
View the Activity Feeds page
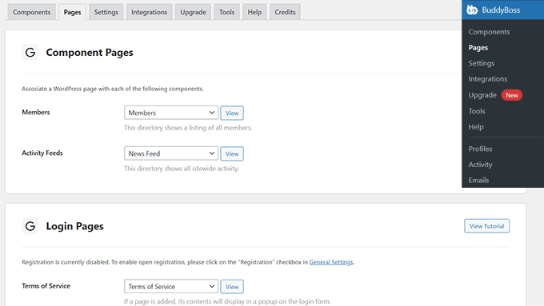pos(232,154)
